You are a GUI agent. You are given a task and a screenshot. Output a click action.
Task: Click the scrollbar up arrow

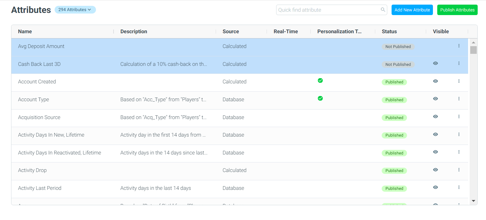click(473, 42)
